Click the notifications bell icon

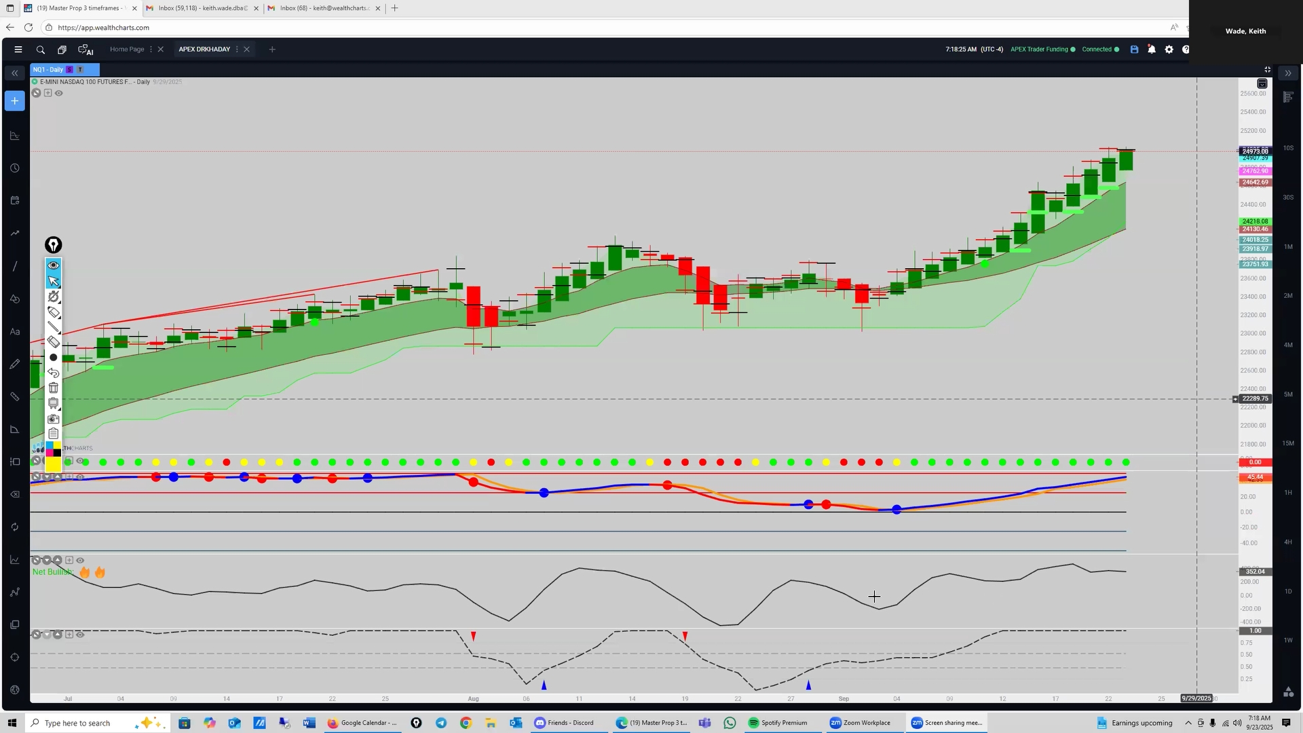pos(1152,50)
